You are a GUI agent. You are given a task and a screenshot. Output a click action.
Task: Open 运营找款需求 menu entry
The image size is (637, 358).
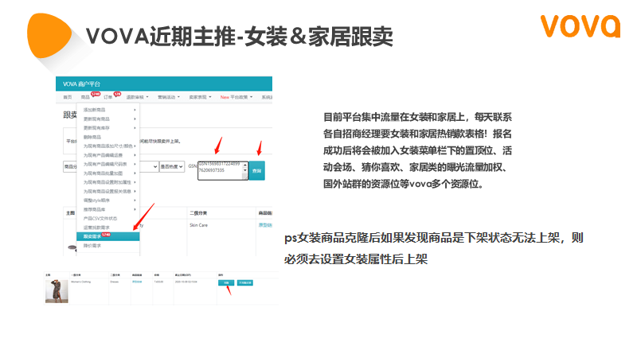coord(108,228)
